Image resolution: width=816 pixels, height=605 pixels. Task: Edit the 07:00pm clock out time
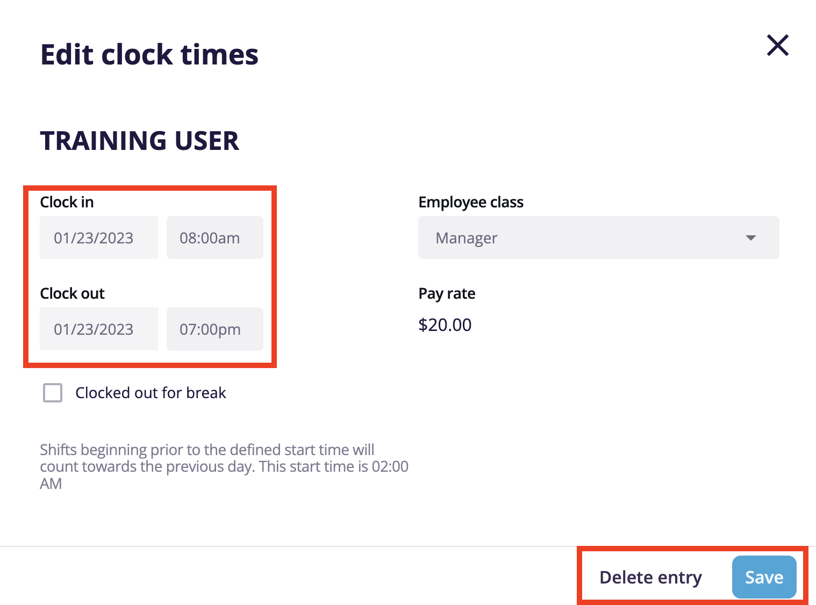(214, 329)
